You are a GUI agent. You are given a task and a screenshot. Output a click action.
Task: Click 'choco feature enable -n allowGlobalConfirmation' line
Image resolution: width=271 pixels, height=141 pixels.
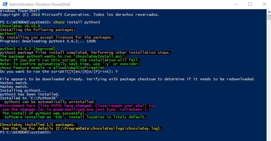point(52,68)
